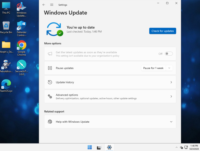Select RebuildIco... desktop shortcut

(6, 66)
